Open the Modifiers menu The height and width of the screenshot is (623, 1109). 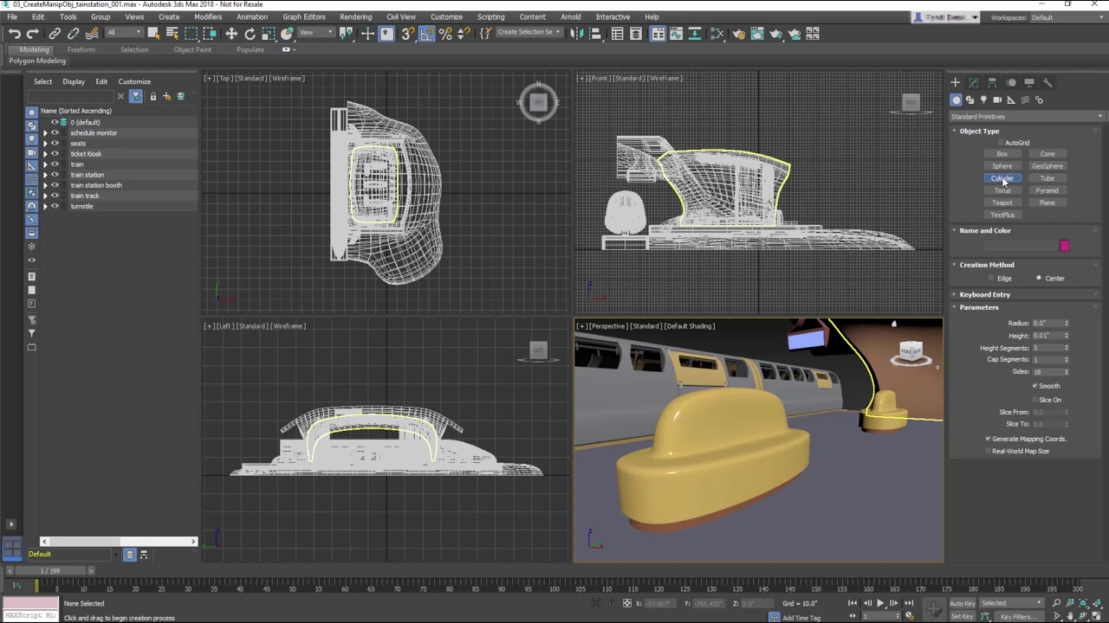(208, 16)
